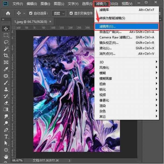Select the Eraser tool

point(6,103)
